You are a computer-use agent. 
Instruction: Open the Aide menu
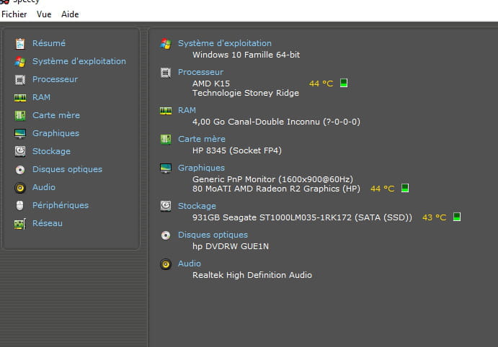tap(70, 14)
